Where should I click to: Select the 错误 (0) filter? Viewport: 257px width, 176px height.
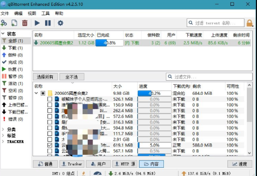click(16, 119)
